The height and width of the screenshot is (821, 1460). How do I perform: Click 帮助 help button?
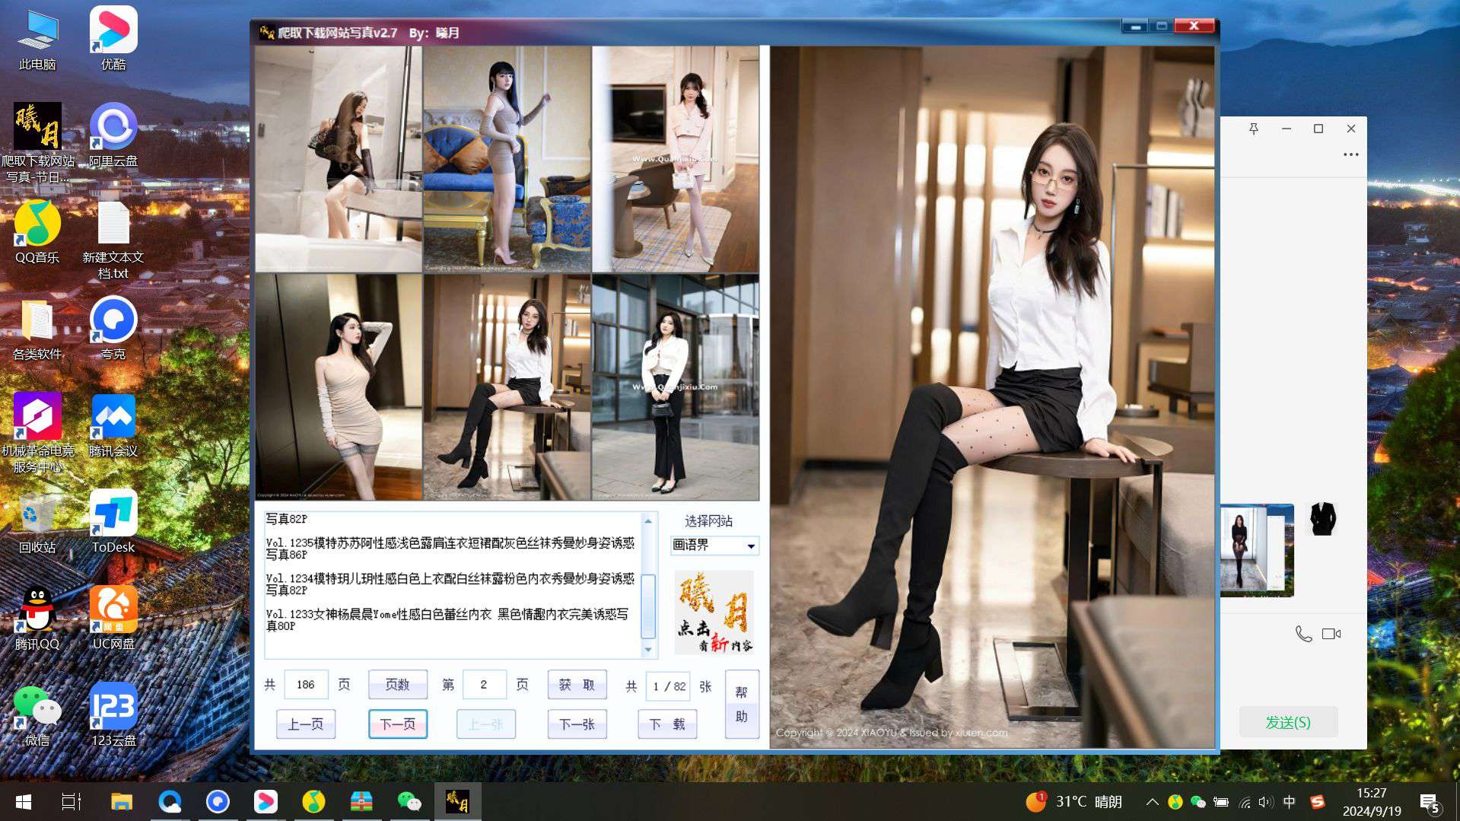(742, 705)
